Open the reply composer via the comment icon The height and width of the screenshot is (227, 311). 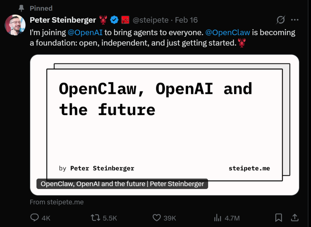(34, 218)
